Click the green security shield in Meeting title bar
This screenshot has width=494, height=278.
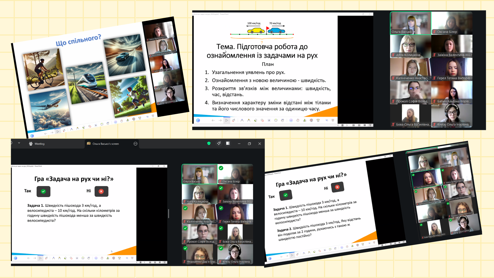209,143
